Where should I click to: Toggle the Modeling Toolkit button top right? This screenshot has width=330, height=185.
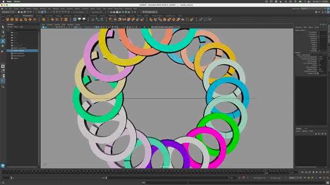(x=316, y=12)
